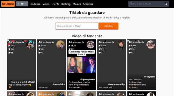Click the 'Video di tendenza' heading
174x96 pixels.
[87, 36]
